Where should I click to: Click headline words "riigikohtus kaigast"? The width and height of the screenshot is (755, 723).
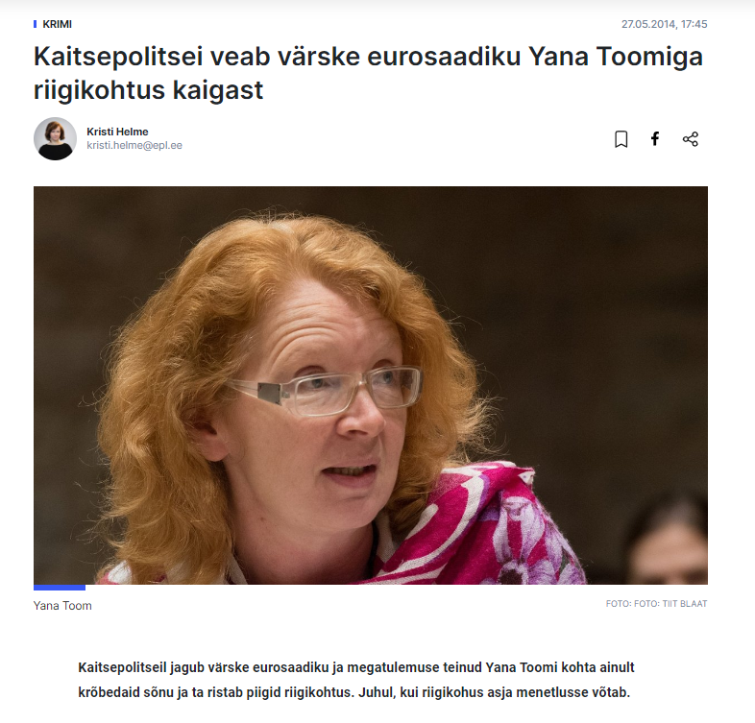pyautogui.click(x=148, y=90)
